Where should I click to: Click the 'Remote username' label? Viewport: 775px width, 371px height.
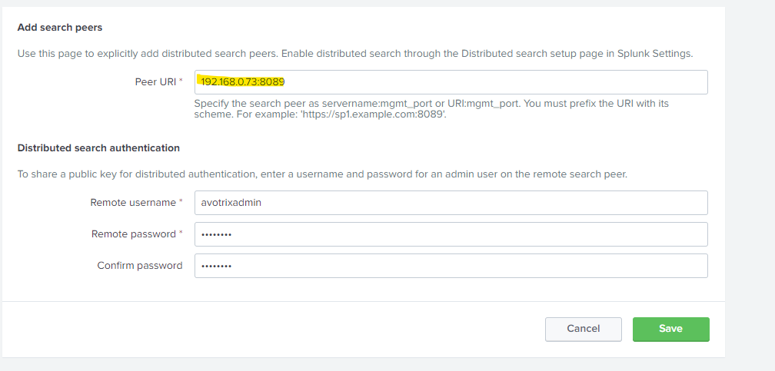click(x=133, y=203)
